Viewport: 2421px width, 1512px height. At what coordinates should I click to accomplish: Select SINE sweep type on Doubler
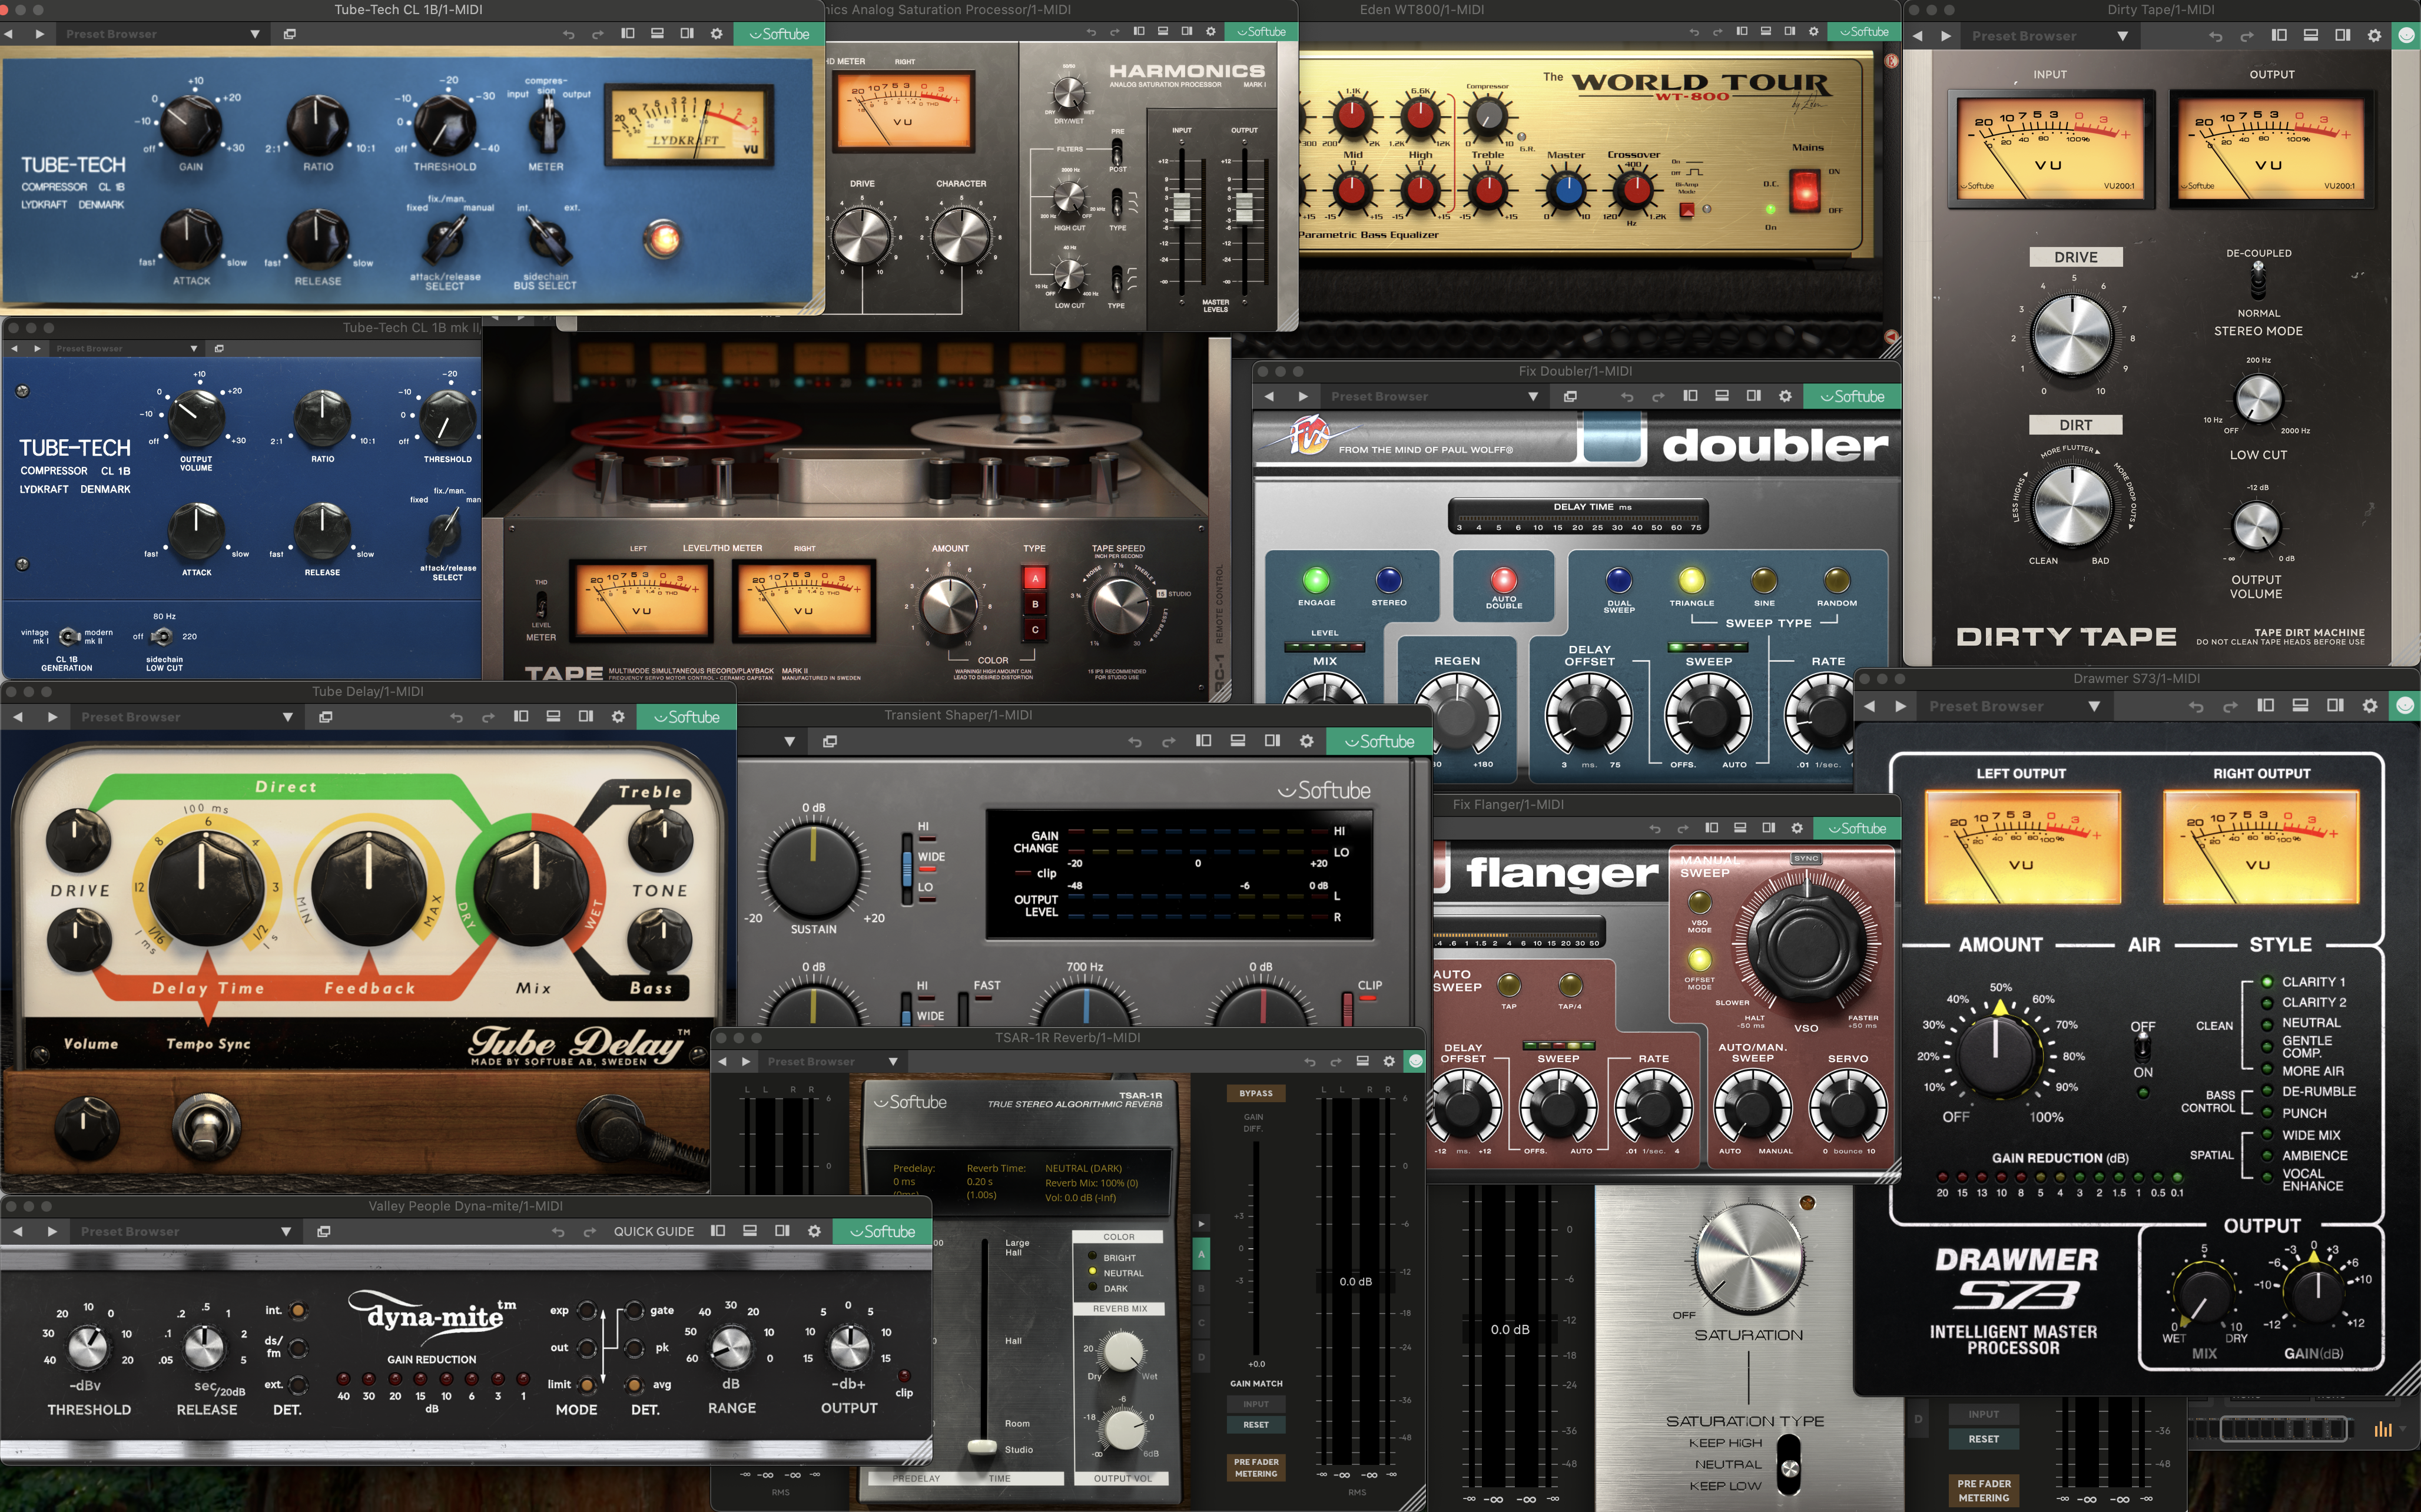coord(1764,580)
